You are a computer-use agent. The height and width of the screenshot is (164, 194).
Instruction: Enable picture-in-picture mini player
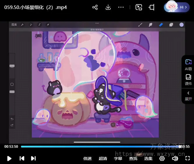click(139, 7)
